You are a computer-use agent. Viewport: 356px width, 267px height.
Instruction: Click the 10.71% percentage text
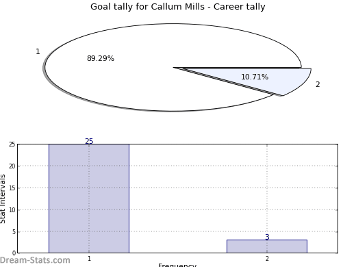[x=255, y=77]
